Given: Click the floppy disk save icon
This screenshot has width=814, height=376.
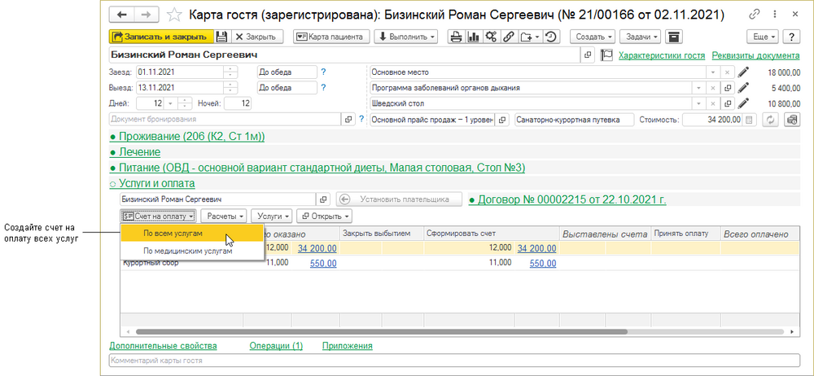Looking at the screenshot, I should [x=221, y=37].
